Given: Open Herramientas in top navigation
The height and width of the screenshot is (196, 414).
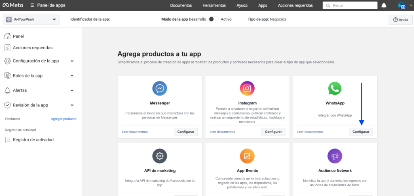Looking at the screenshot, I should [x=214, y=5].
